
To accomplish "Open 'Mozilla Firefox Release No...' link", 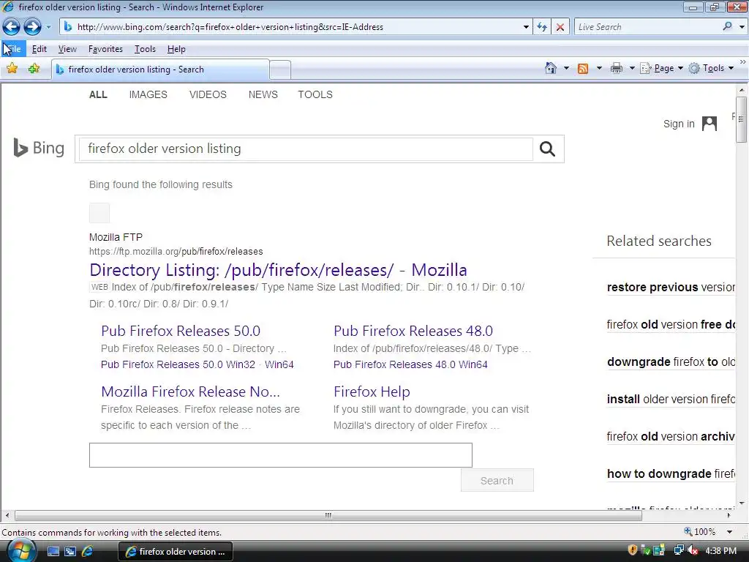I will pyautogui.click(x=191, y=391).
